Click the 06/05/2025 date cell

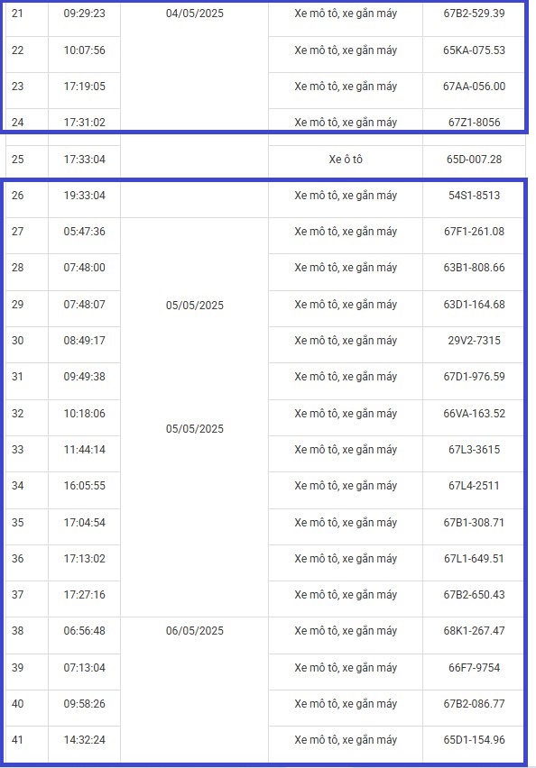pyautogui.click(x=195, y=631)
